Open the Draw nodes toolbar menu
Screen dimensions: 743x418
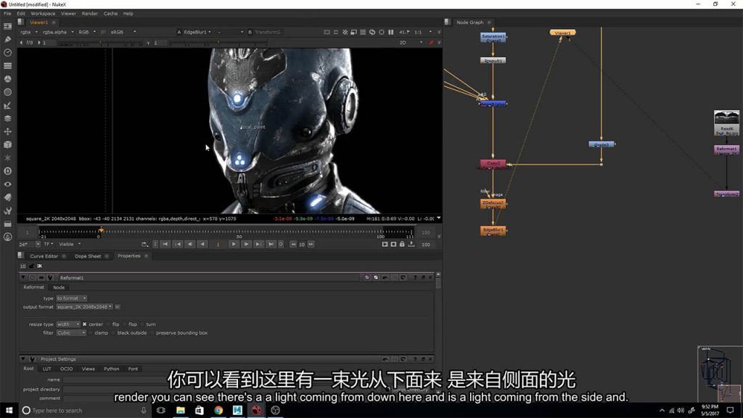7,39
